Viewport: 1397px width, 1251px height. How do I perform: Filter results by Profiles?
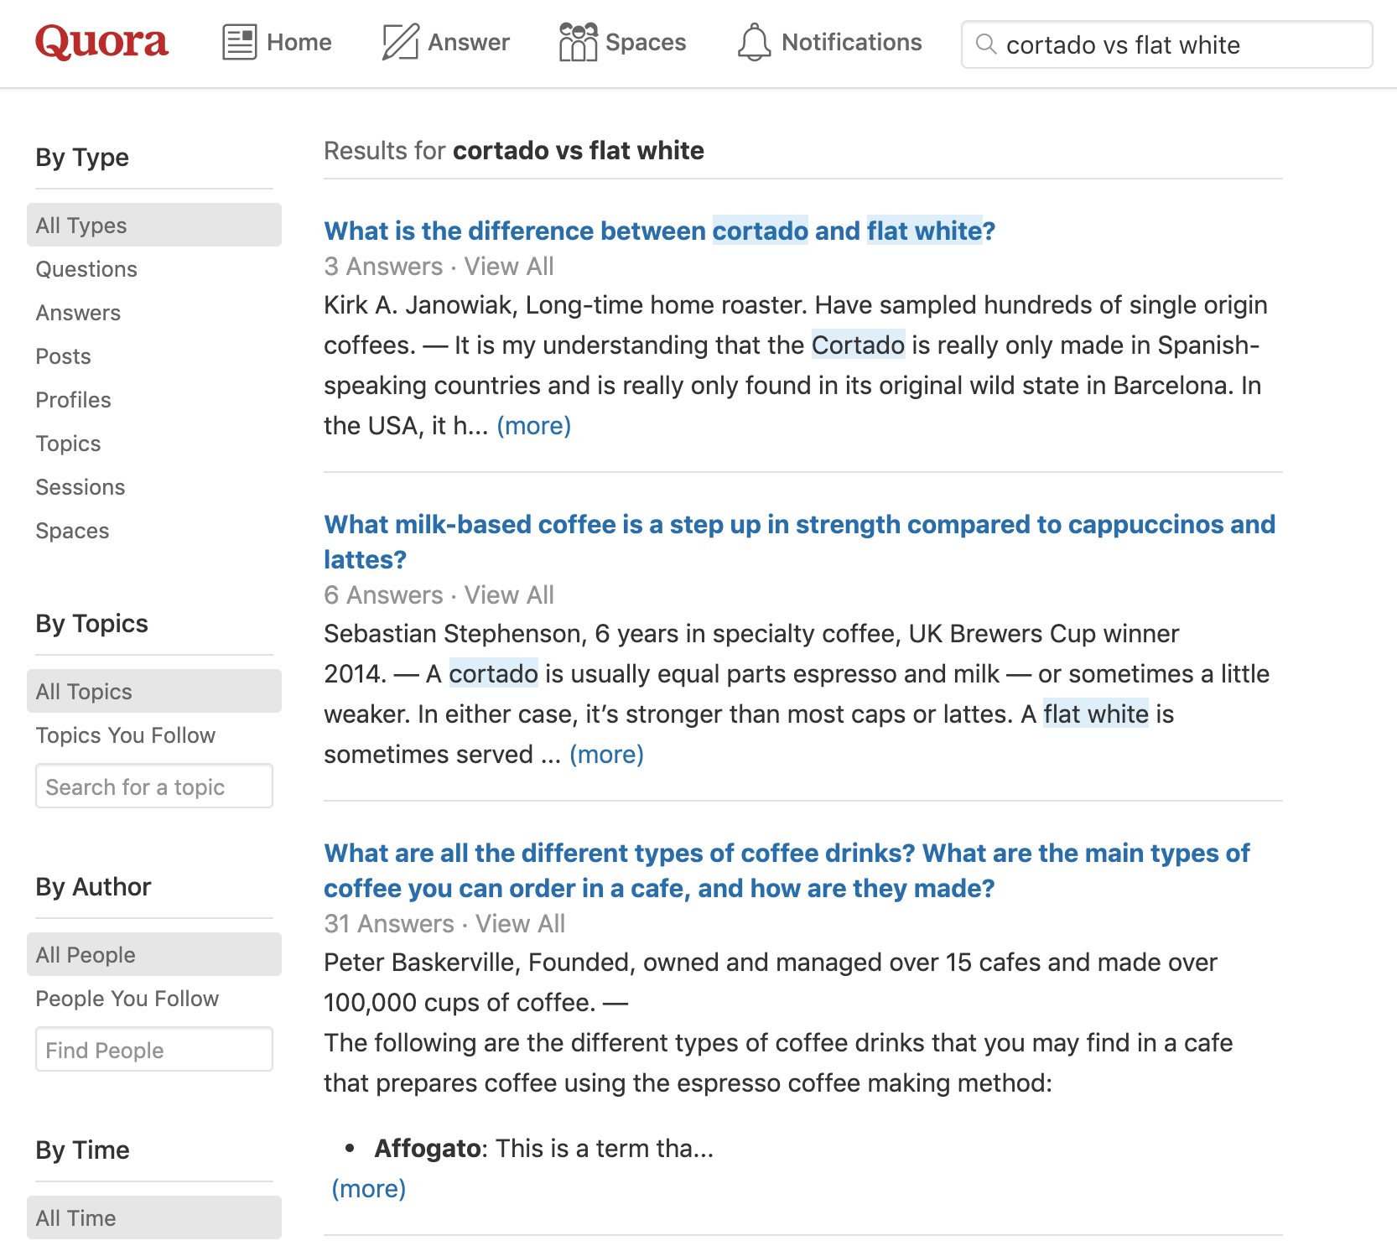pyautogui.click(x=73, y=400)
